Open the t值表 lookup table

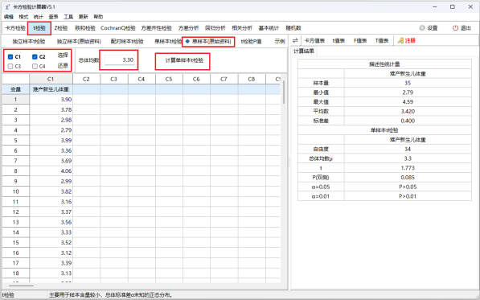338,40
